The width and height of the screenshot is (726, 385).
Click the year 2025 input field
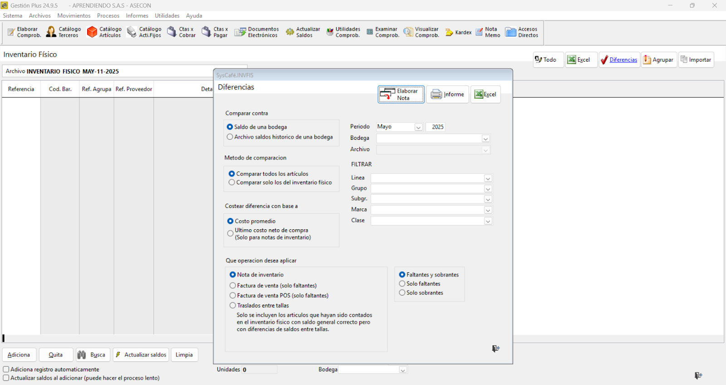[x=436, y=127]
